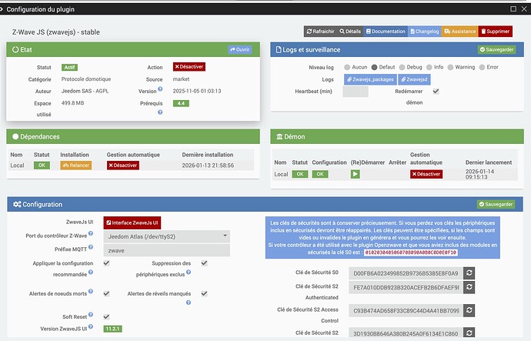
Task: Select the Error log level
Action: pos(482,67)
